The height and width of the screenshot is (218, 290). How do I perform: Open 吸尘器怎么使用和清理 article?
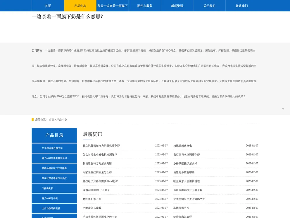point(187,181)
